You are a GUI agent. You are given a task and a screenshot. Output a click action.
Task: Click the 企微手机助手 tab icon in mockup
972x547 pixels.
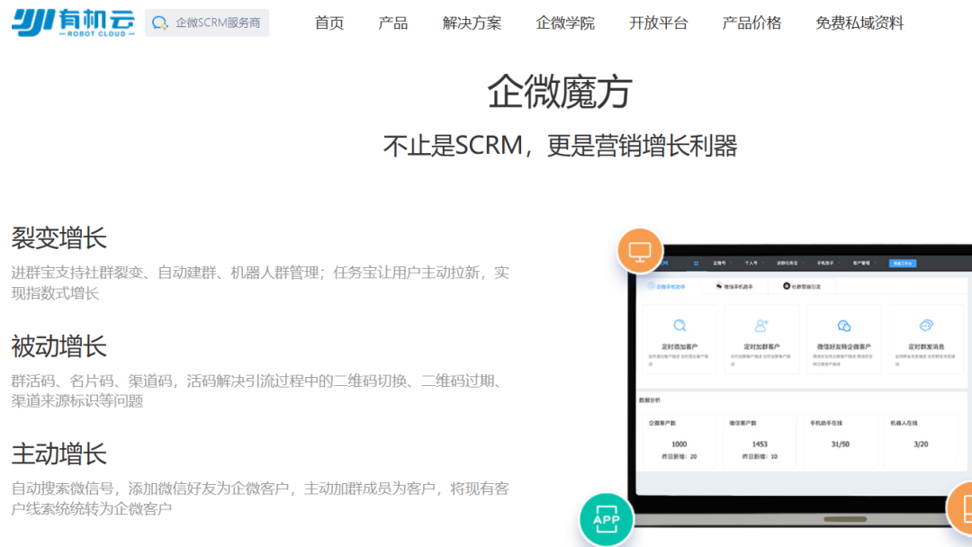coord(651,286)
